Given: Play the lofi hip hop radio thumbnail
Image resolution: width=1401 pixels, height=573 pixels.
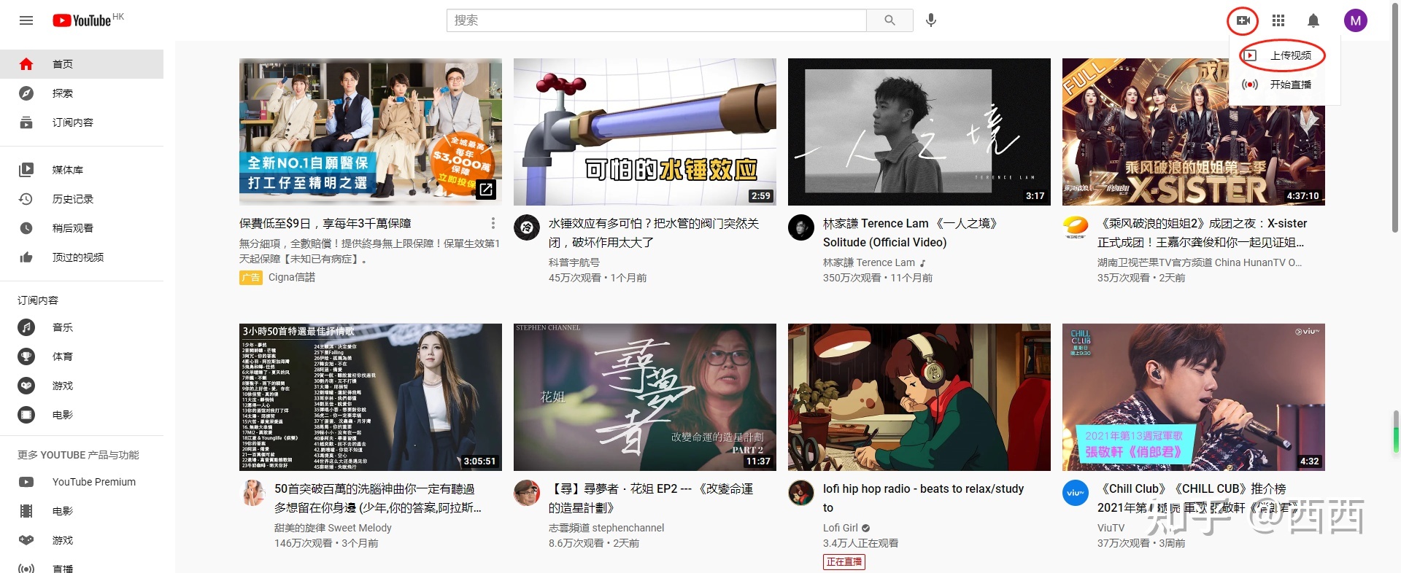Looking at the screenshot, I should [x=919, y=397].
